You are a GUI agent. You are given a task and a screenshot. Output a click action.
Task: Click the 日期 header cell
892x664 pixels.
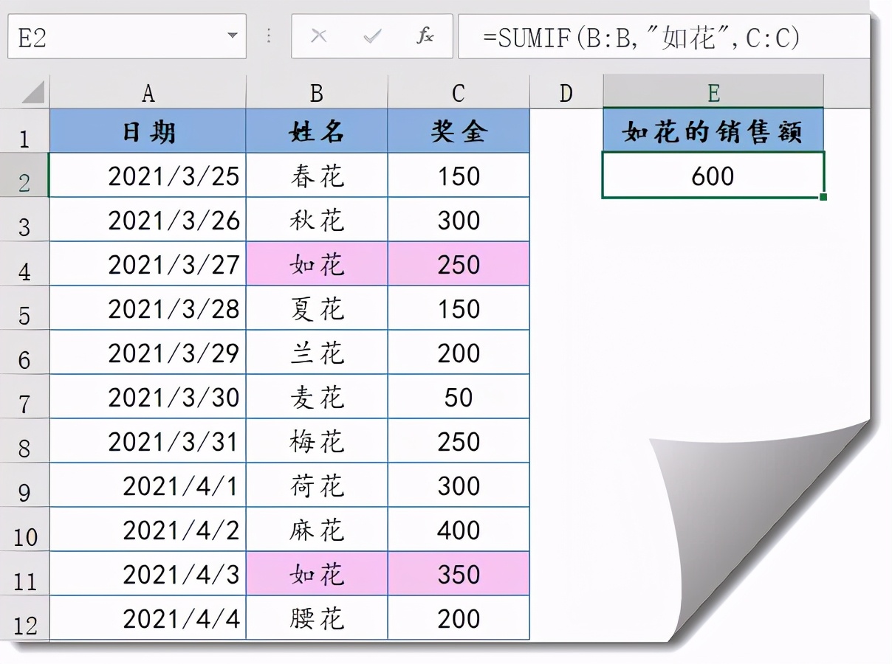point(148,131)
